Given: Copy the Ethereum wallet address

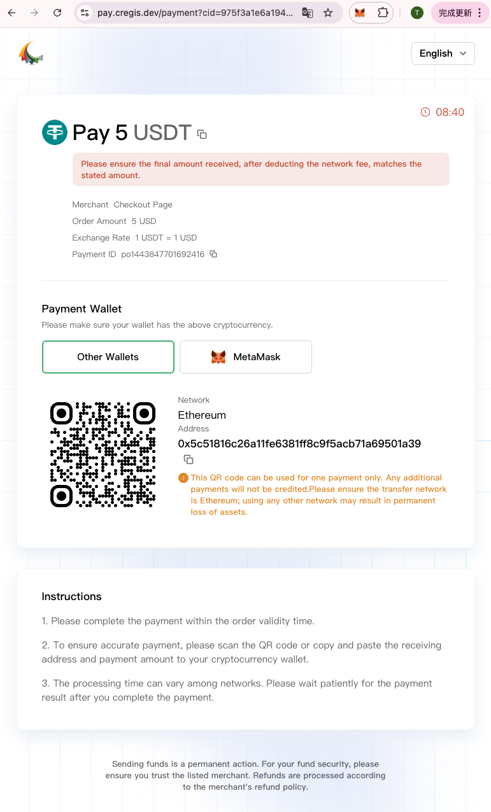Looking at the screenshot, I should coord(189,459).
